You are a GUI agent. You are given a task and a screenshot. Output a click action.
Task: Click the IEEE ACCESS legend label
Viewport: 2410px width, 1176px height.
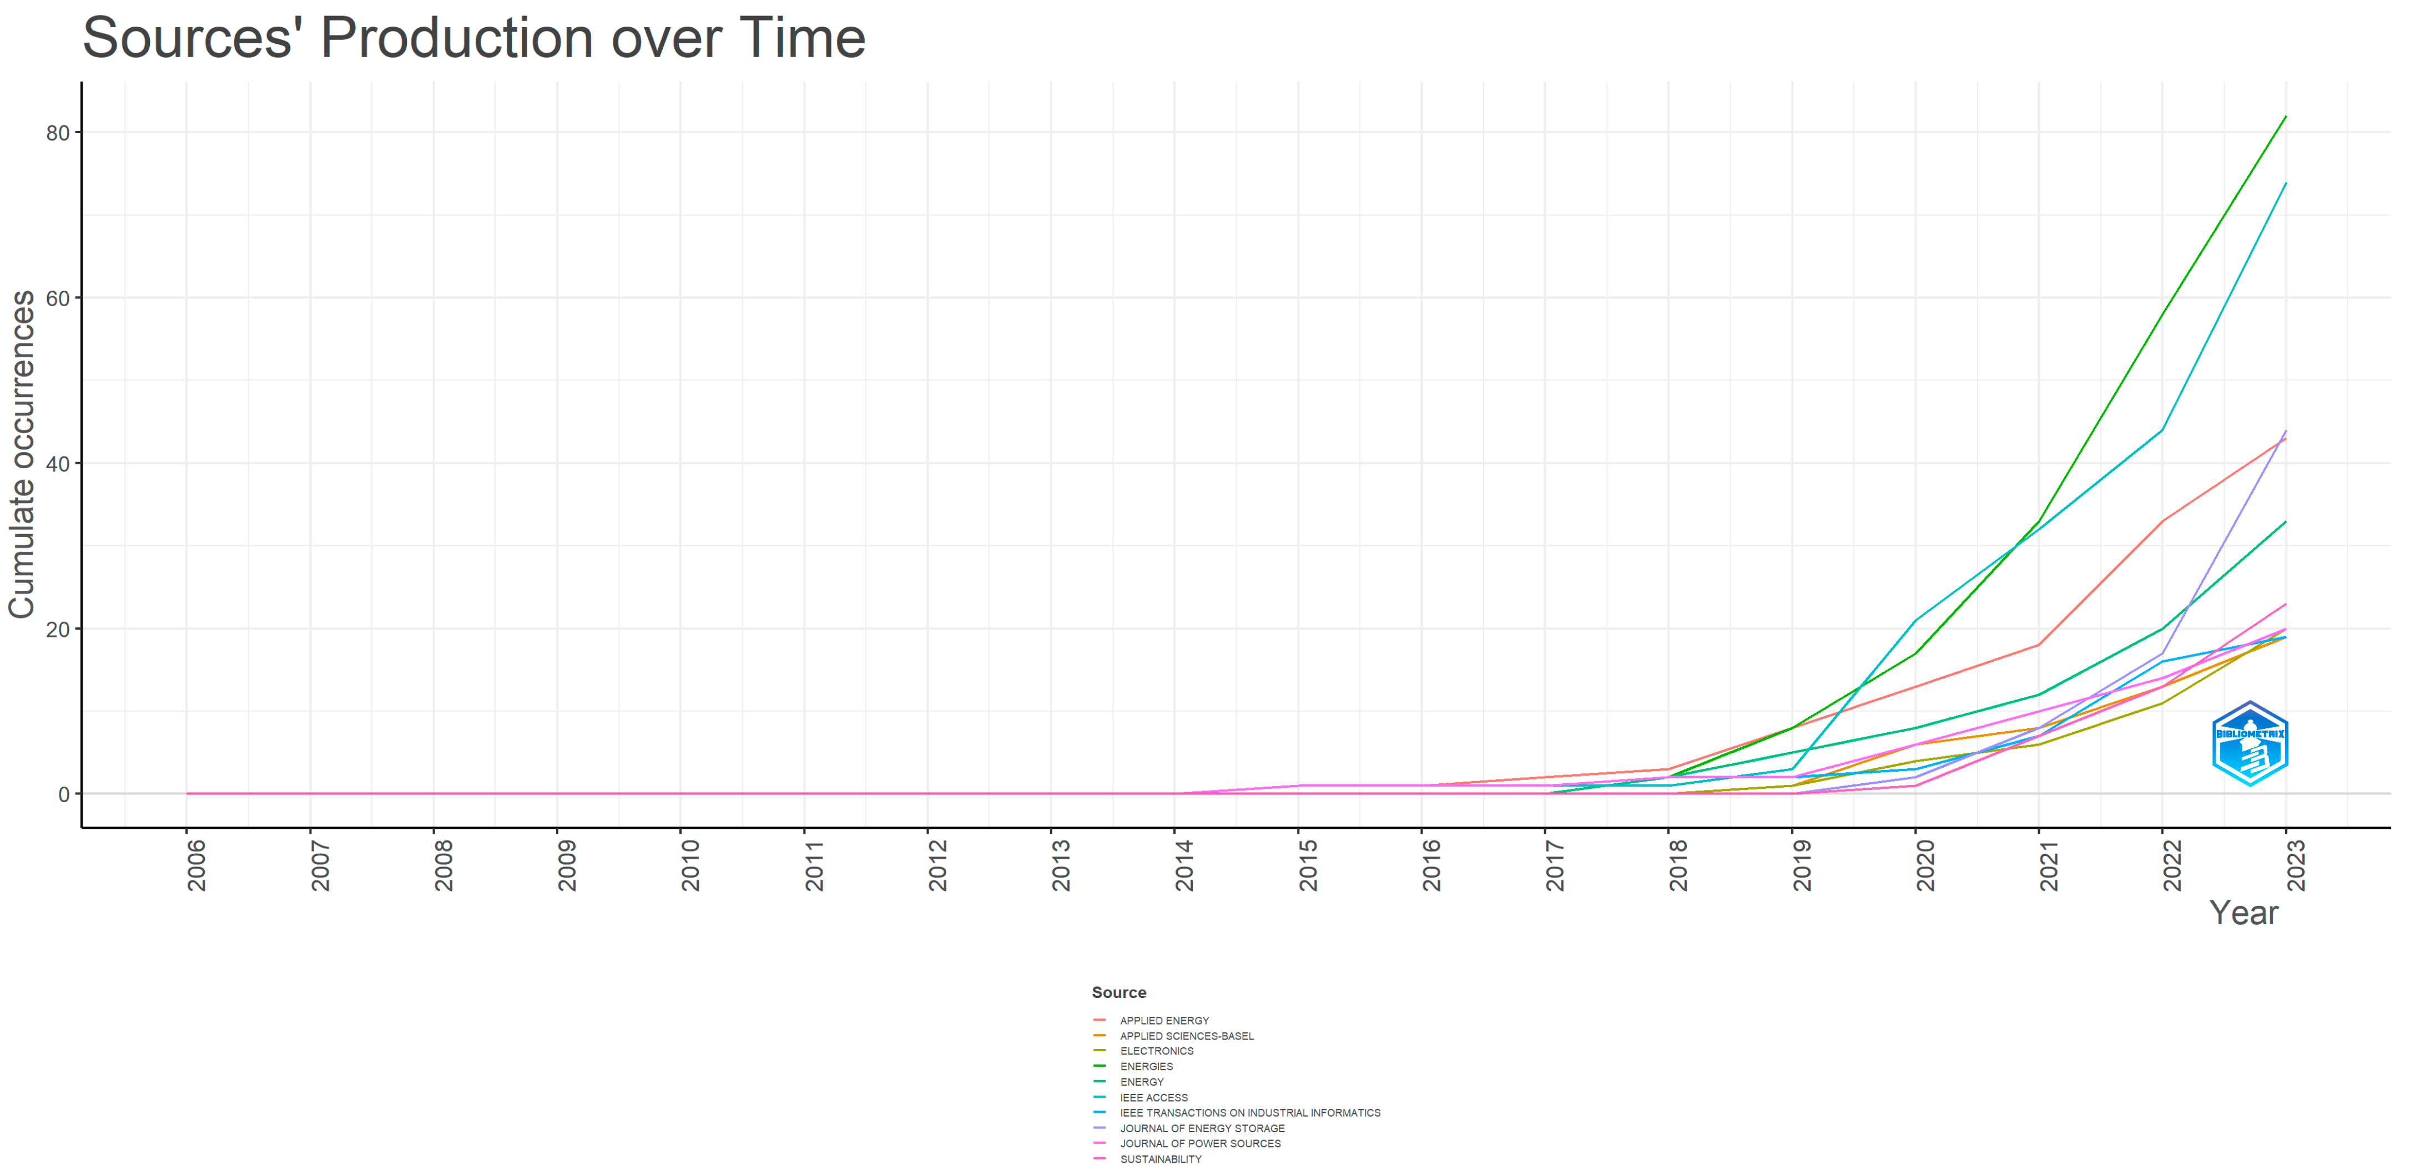pyautogui.click(x=1153, y=1097)
